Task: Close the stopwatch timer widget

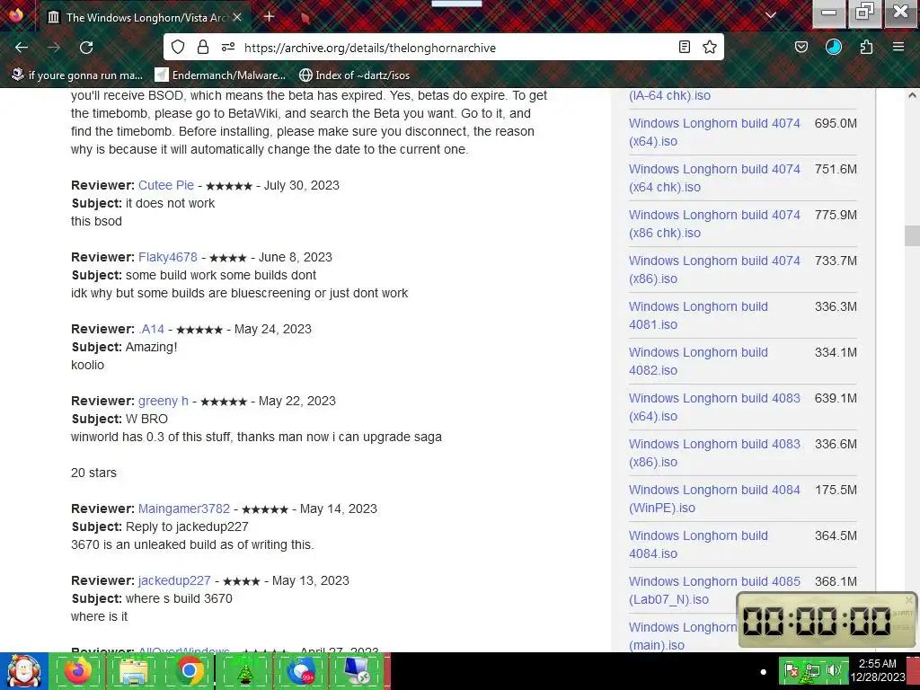Action: (909, 599)
